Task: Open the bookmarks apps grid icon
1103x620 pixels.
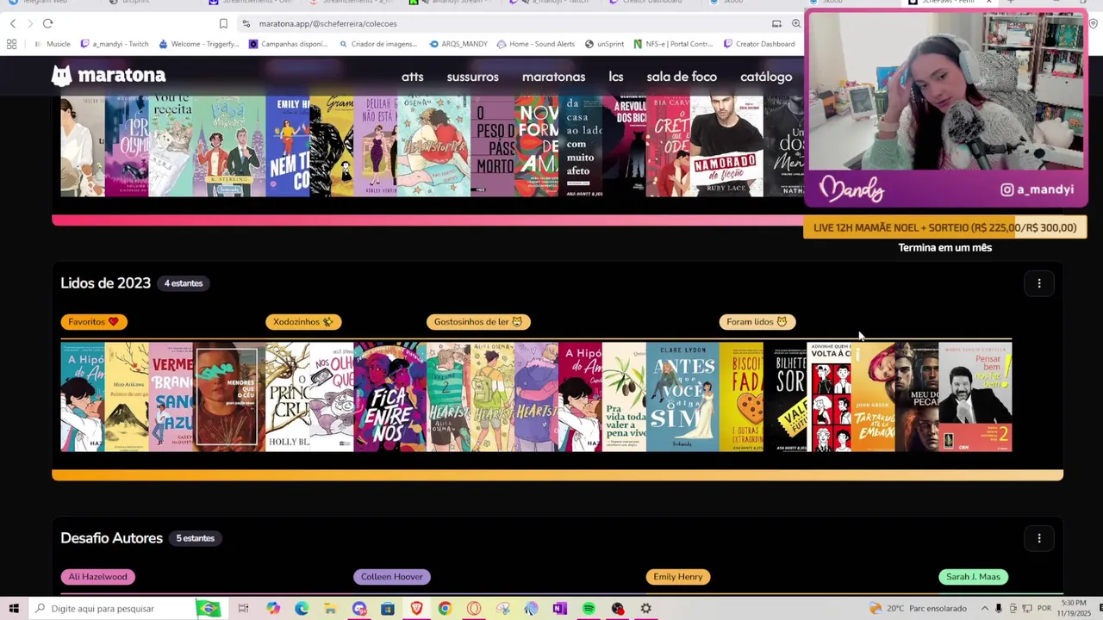Action: click(x=12, y=44)
